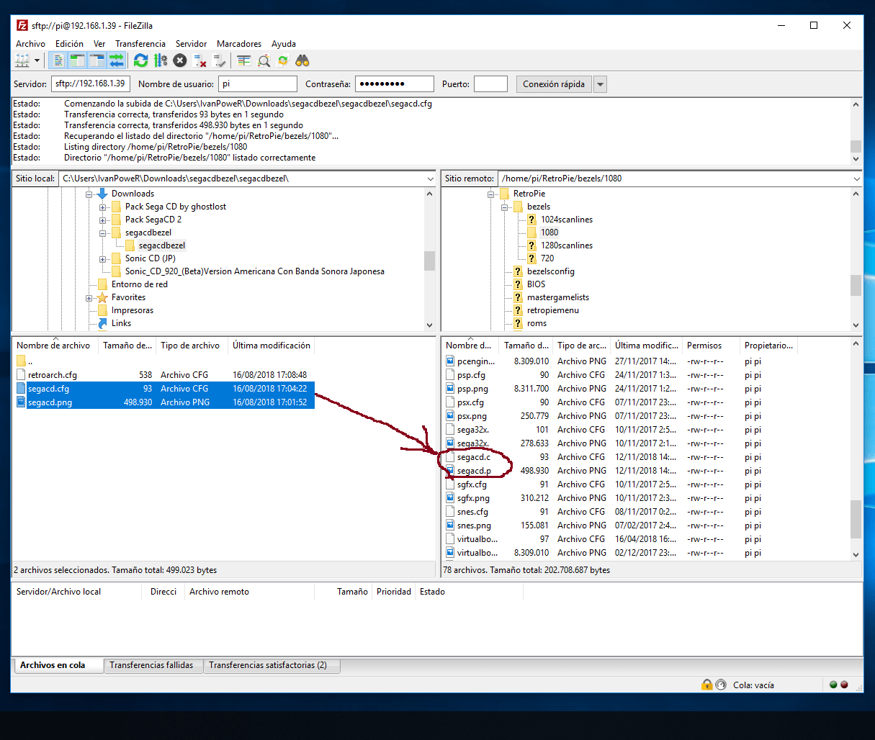Toggle transfer queue display
This screenshot has height=740, width=875.
pyautogui.click(x=116, y=61)
